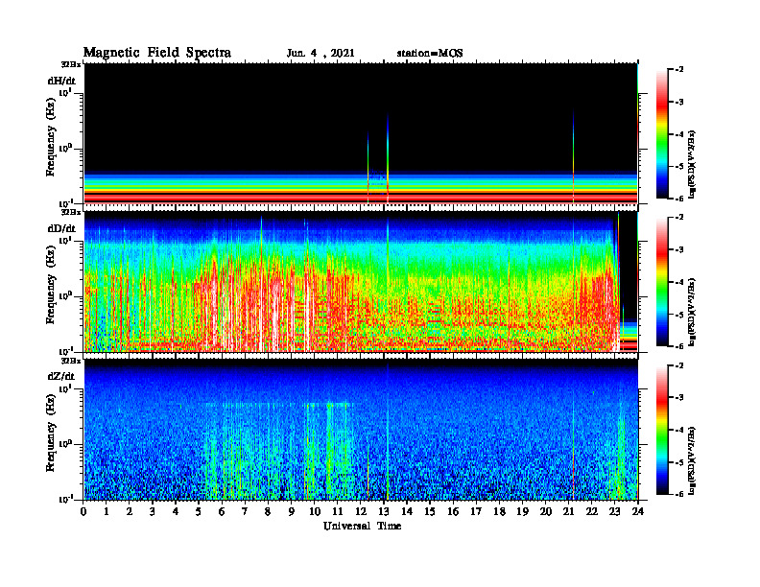Screen dimensions: 760x587
Task: Click the dH/dt panel color scale bar
Action: (662, 134)
